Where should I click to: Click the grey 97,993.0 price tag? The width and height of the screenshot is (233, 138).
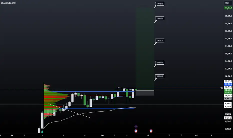[x=228, y=98]
